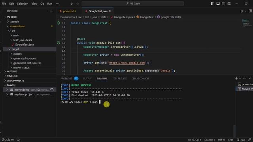Run googleTitleTest via gutter check icon

coord(59,43)
